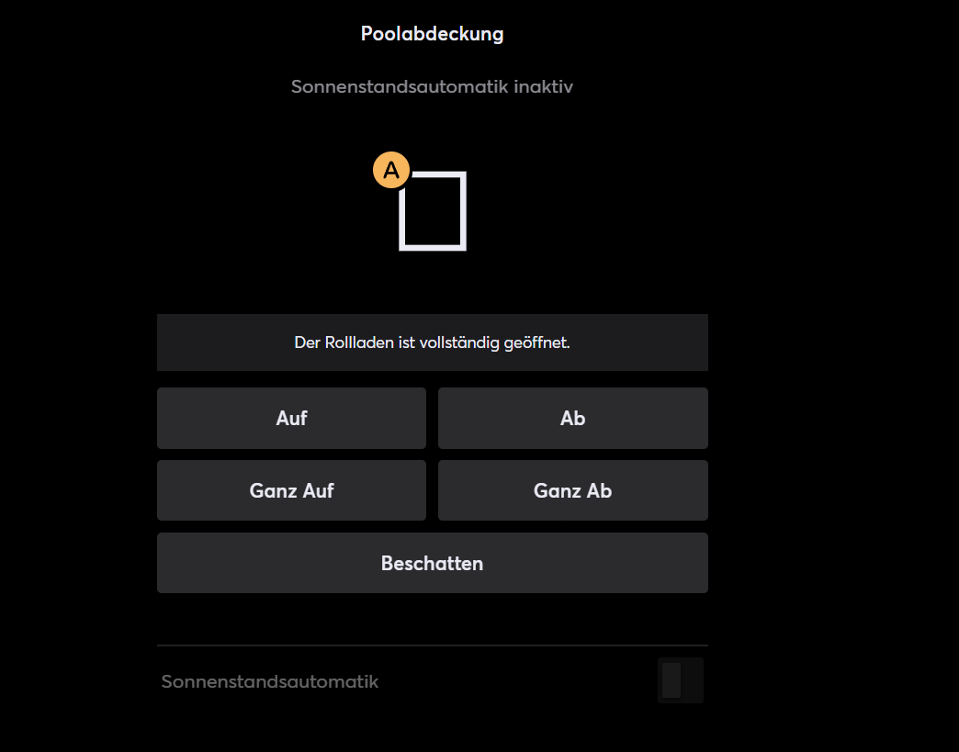This screenshot has height=752, width=959.
Task: Click the Sonnenstandsautomatik row label
Action: [x=270, y=682]
